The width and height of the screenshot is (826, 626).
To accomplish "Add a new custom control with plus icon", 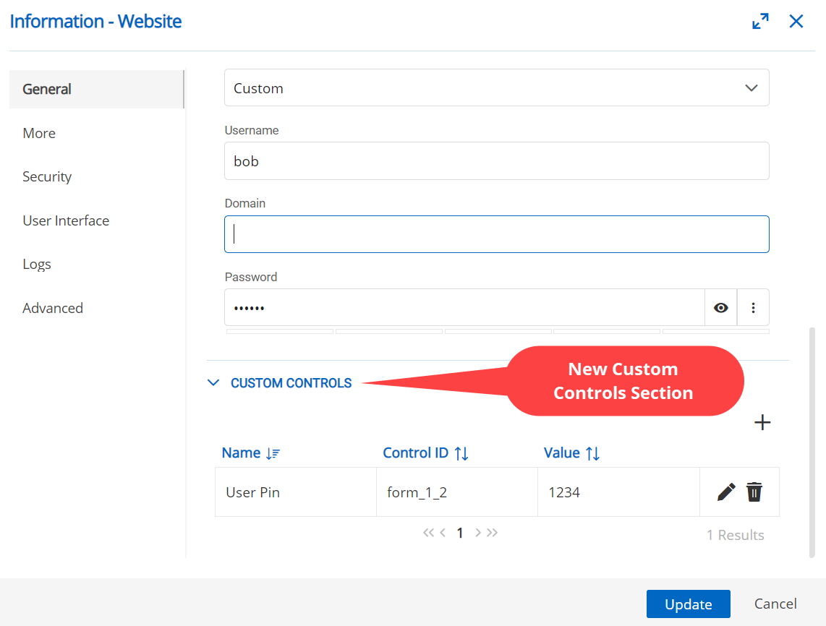I will pyautogui.click(x=762, y=423).
